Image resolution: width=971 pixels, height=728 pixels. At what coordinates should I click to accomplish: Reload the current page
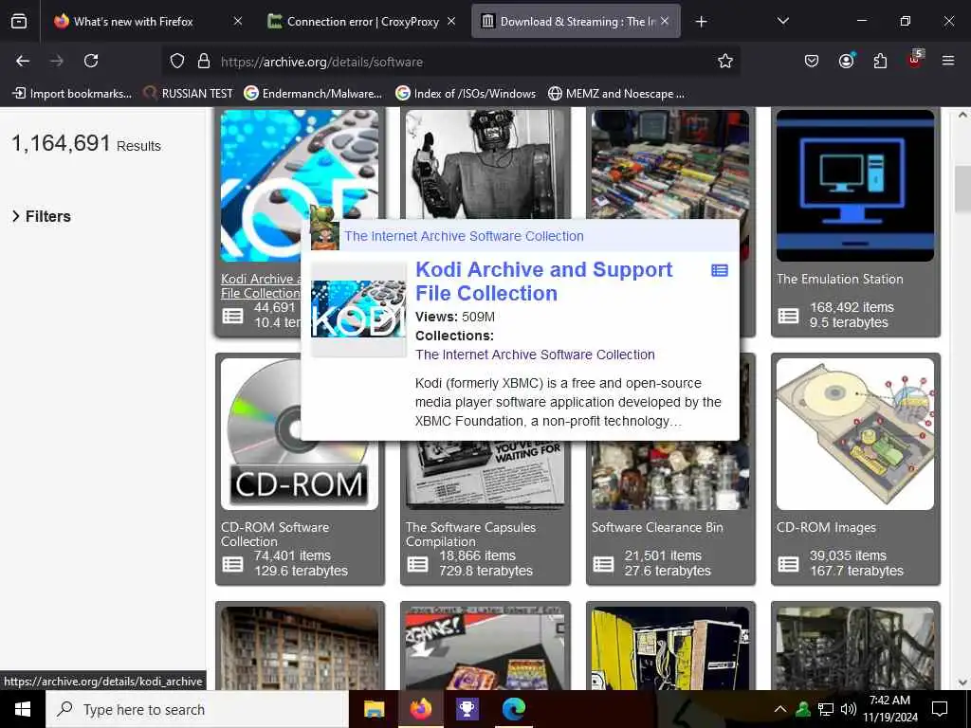(91, 61)
